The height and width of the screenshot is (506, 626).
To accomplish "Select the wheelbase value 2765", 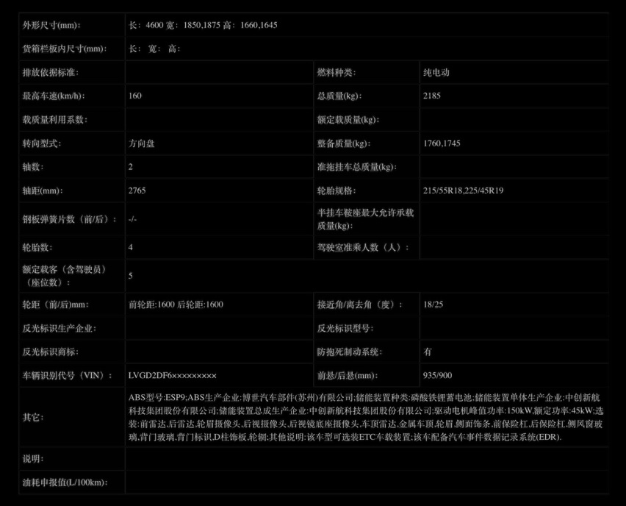I will click(137, 190).
